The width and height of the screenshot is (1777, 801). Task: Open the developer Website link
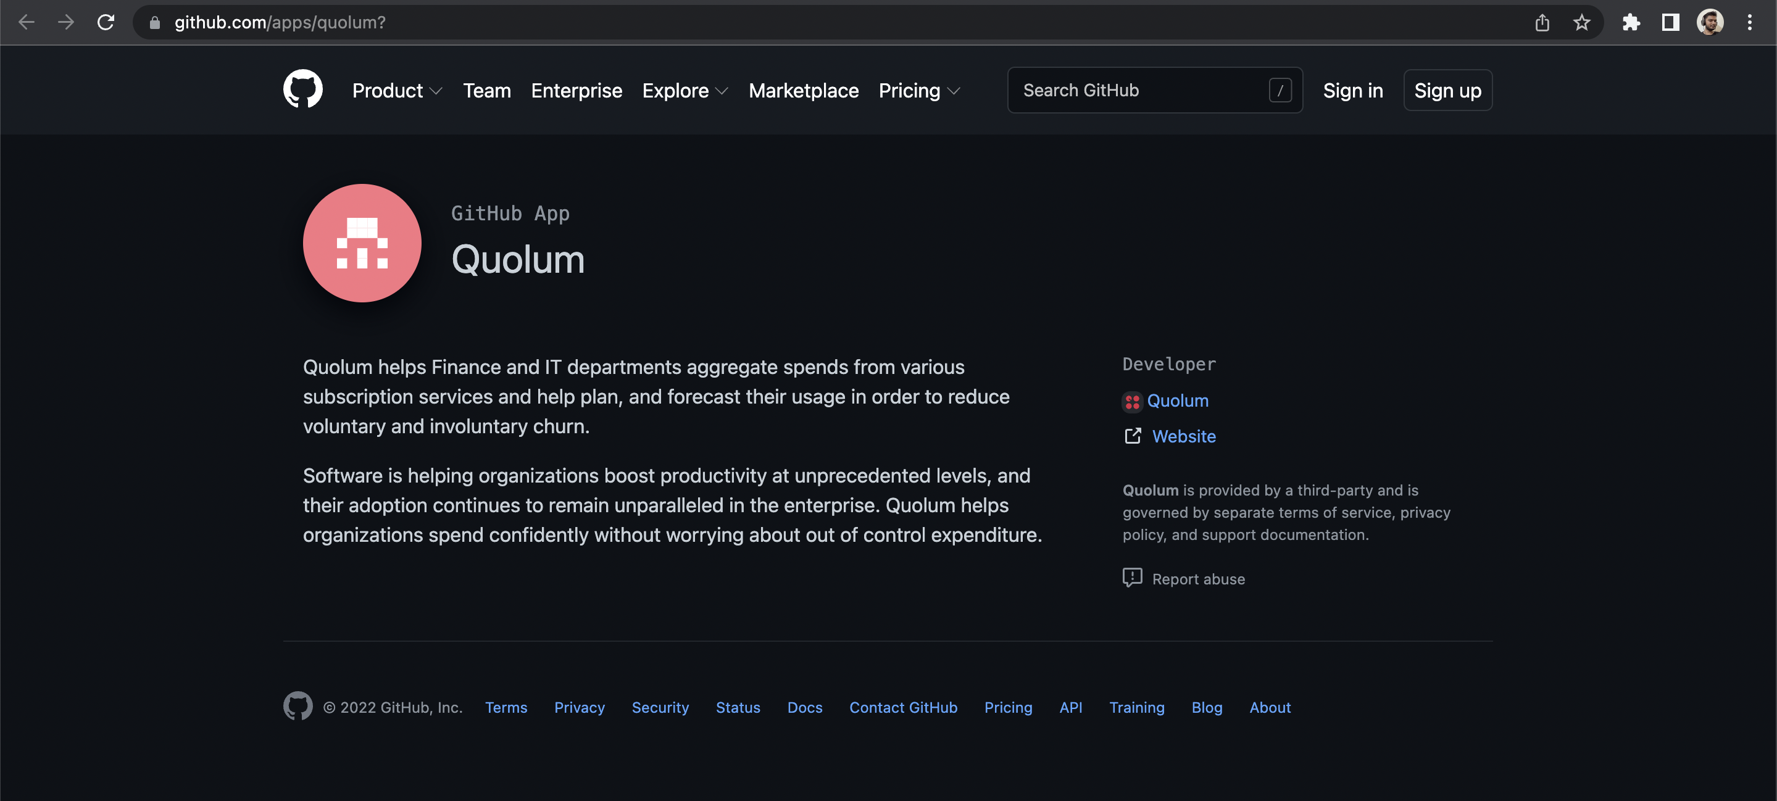pyautogui.click(x=1183, y=436)
